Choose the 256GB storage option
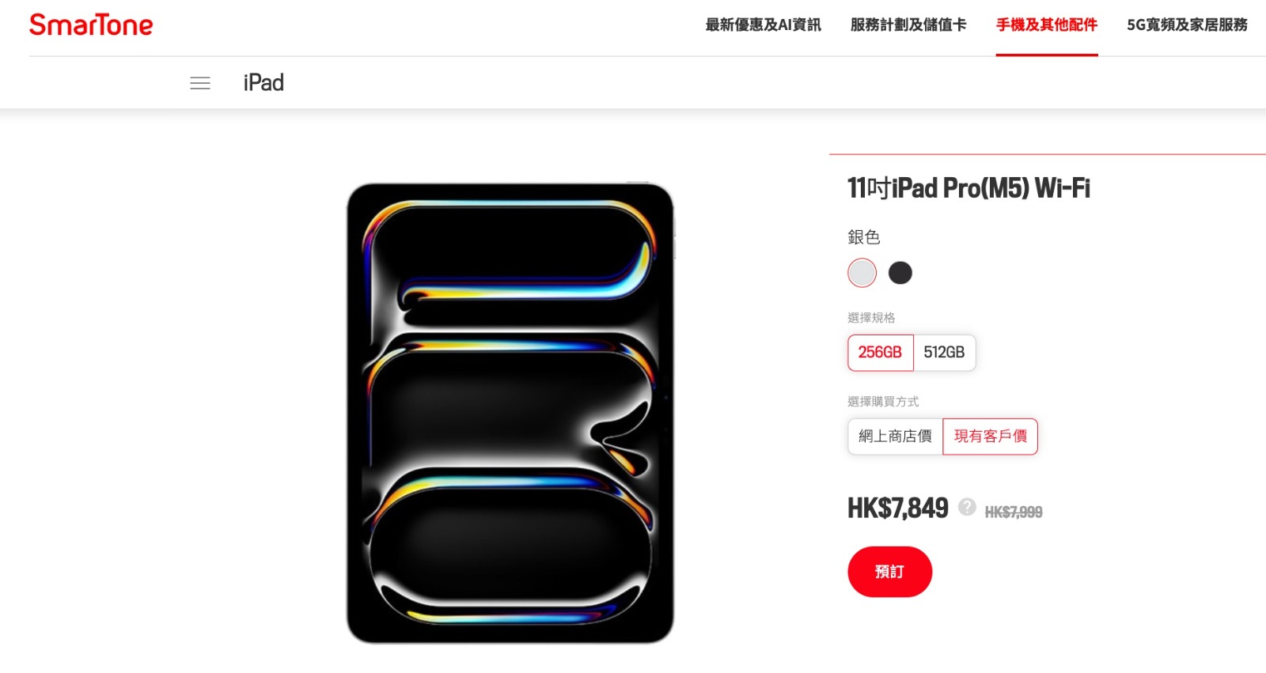The image size is (1266, 673). pos(880,353)
